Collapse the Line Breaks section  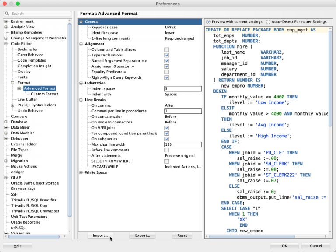point(81,100)
